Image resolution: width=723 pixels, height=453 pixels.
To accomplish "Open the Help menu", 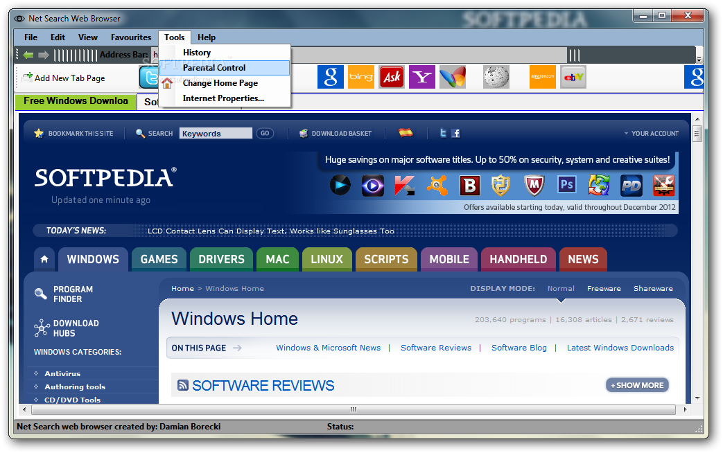I will tap(207, 37).
